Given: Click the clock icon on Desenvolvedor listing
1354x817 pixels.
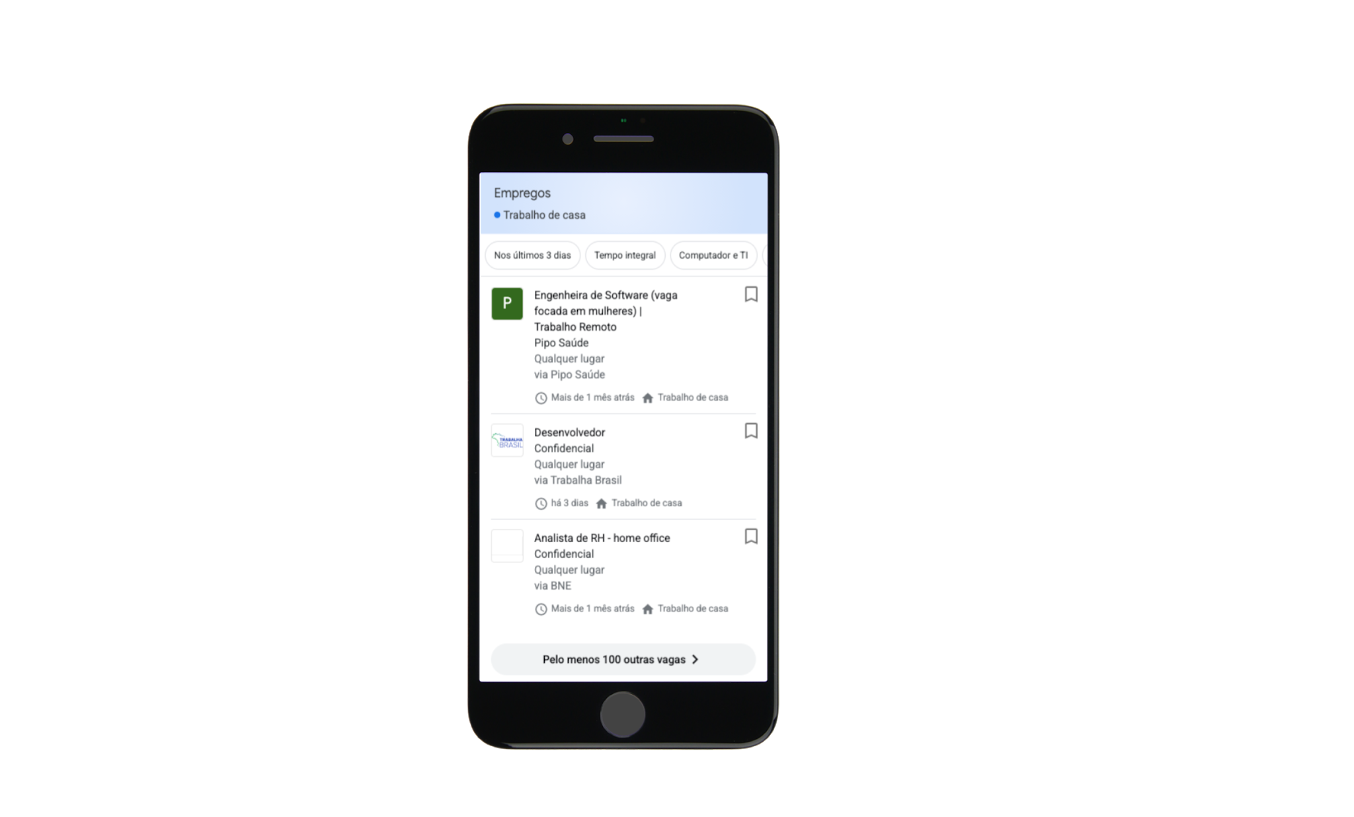Looking at the screenshot, I should coord(539,503).
